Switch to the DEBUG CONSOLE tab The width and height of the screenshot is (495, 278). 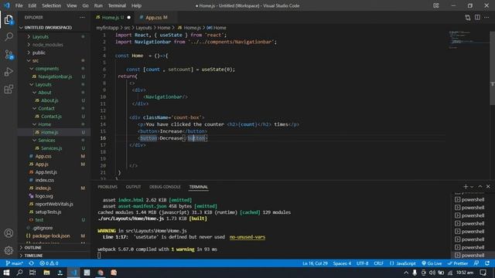tap(165, 187)
